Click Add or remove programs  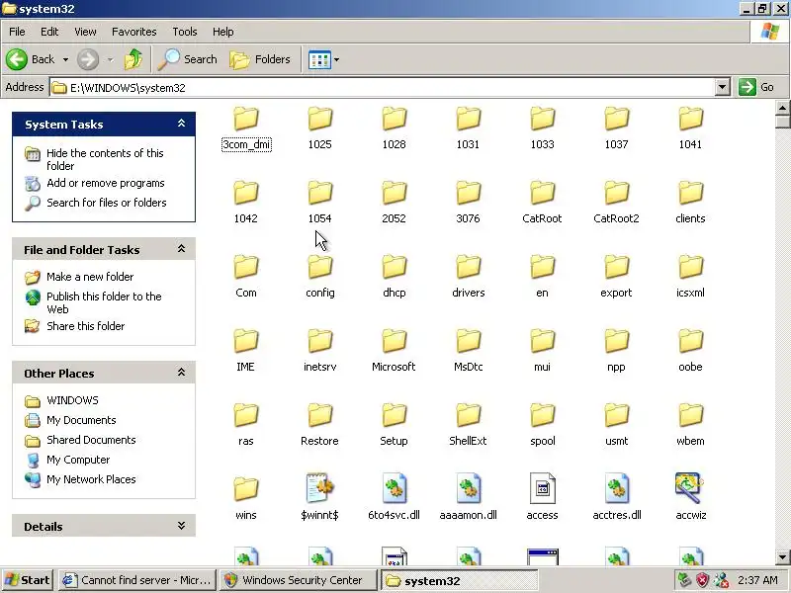point(106,183)
